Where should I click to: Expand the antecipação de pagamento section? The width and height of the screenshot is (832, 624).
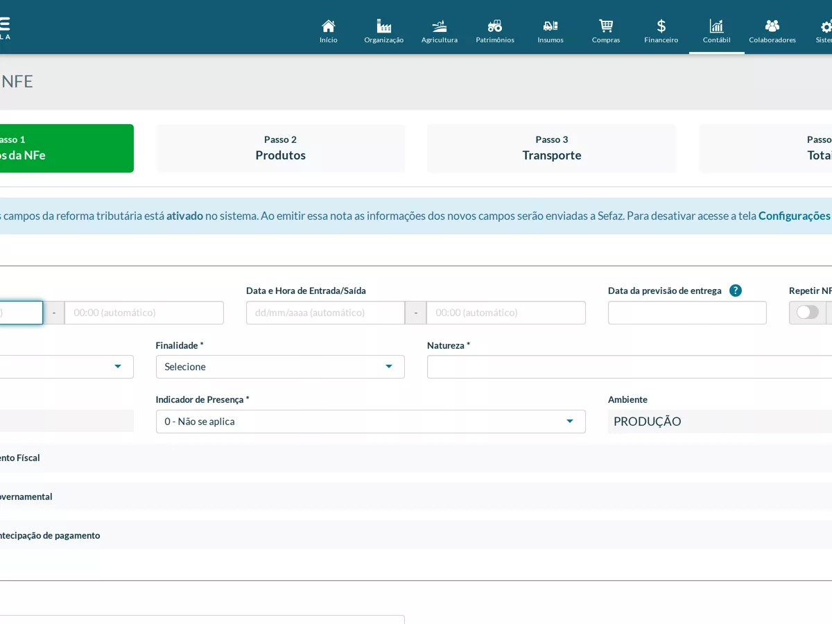[416, 535]
